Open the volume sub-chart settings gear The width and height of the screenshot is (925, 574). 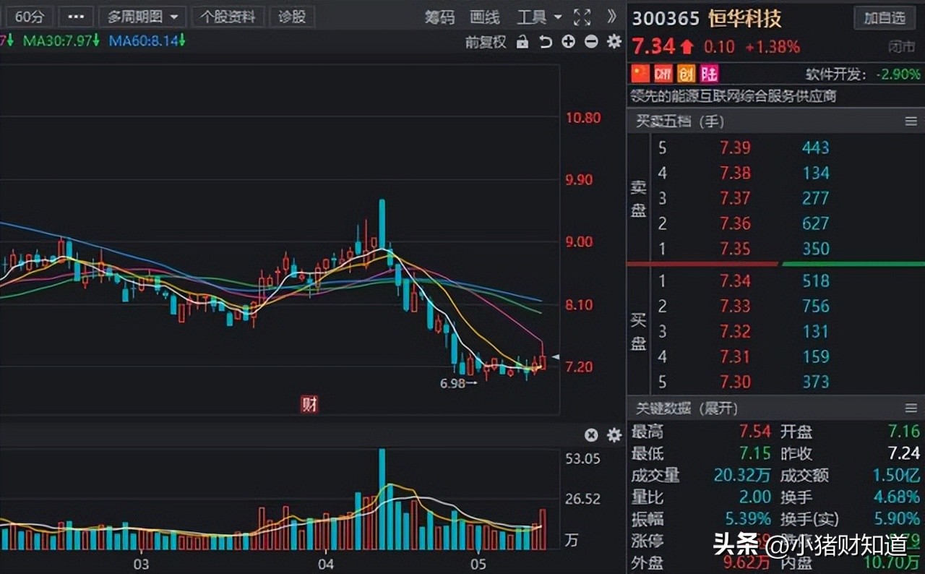click(614, 434)
